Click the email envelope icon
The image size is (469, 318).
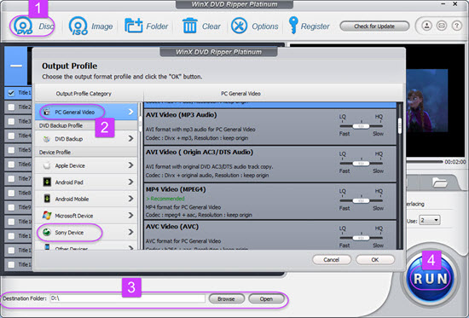442,26
